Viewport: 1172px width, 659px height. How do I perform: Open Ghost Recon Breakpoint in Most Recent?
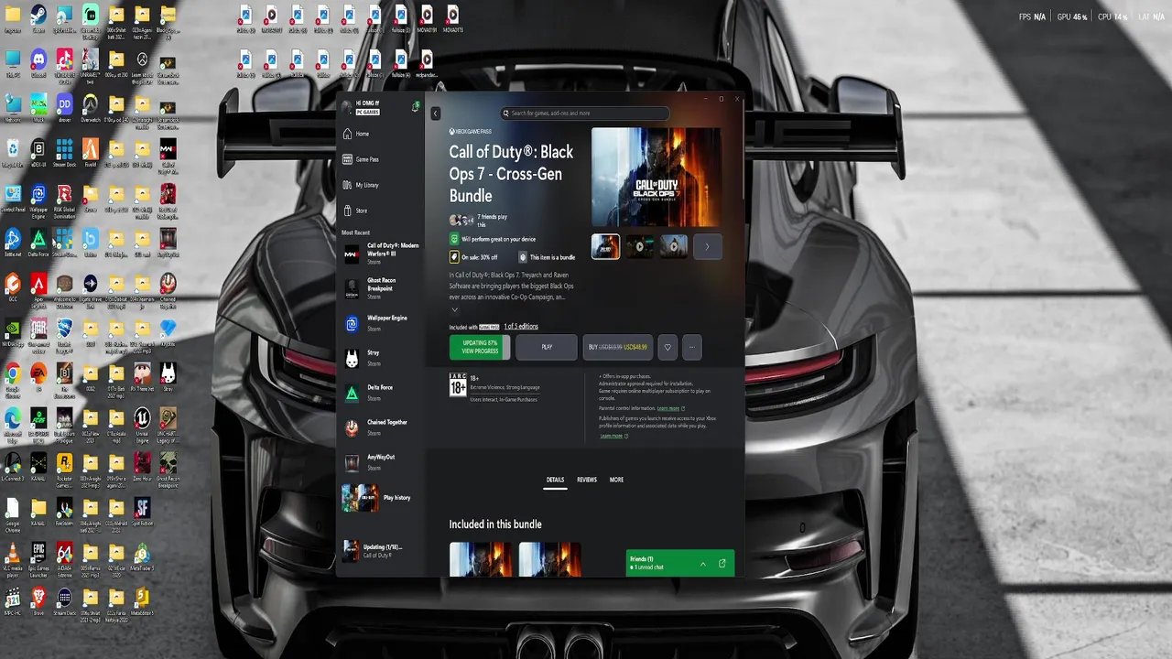[x=379, y=288]
